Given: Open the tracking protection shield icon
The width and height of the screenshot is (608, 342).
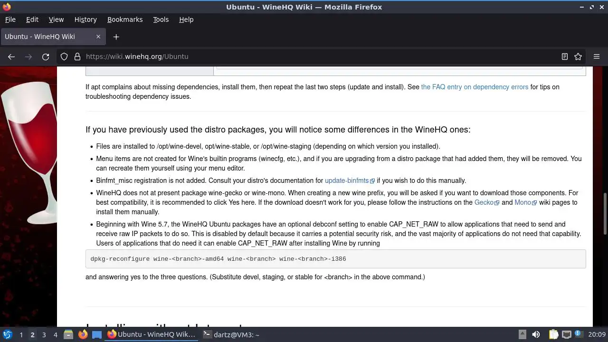Looking at the screenshot, I should pyautogui.click(x=64, y=57).
